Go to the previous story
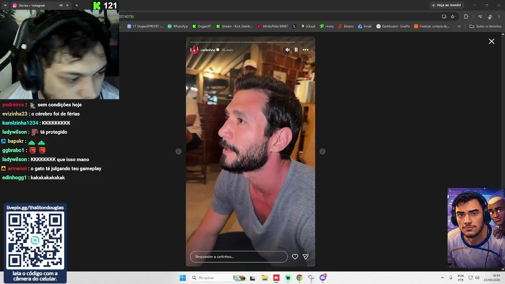This screenshot has width=505, height=284. 178,151
